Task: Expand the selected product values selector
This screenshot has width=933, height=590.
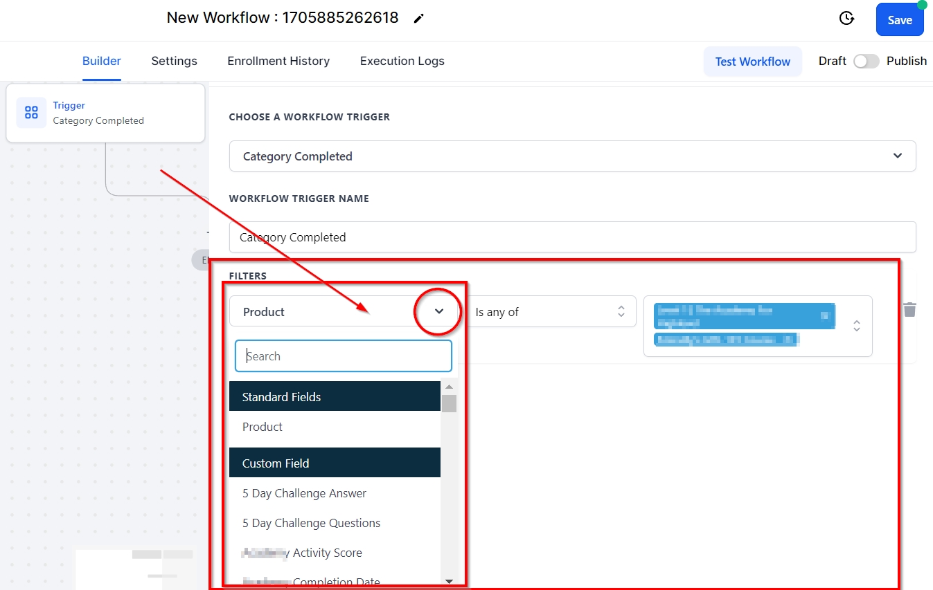Action: [857, 326]
